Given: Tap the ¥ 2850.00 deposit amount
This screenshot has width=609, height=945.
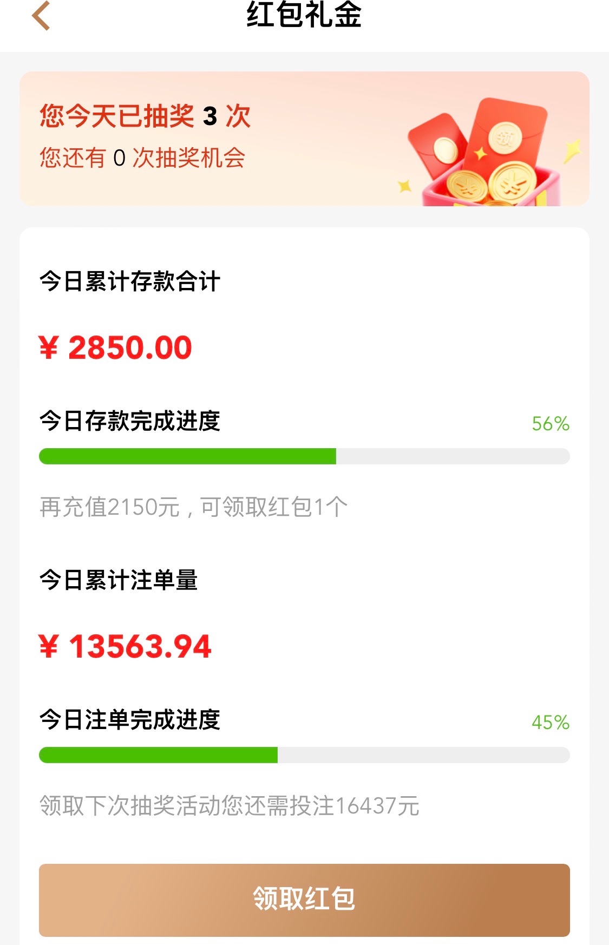Looking at the screenshot, I should (115, 347).
